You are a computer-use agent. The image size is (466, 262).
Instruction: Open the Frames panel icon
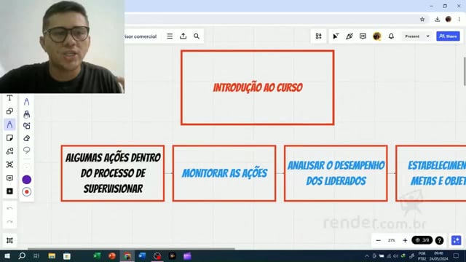click(9, 240)
